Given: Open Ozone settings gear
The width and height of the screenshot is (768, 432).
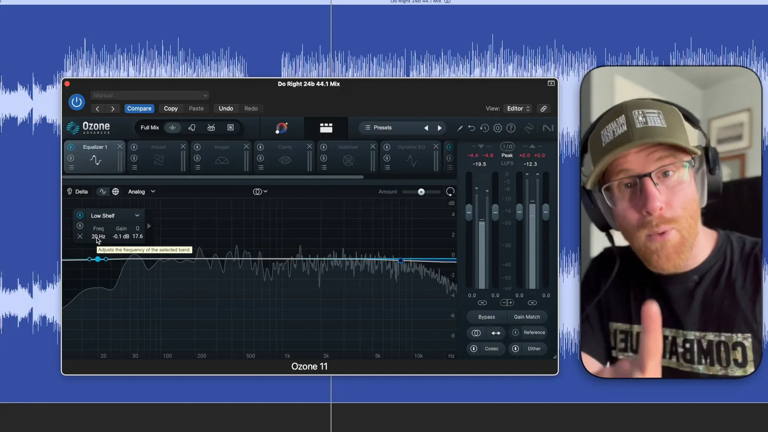Looking at the screenshot, I should [498, 128].
